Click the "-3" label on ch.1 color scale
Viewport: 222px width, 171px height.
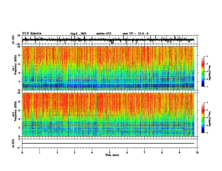coord(207,56)
